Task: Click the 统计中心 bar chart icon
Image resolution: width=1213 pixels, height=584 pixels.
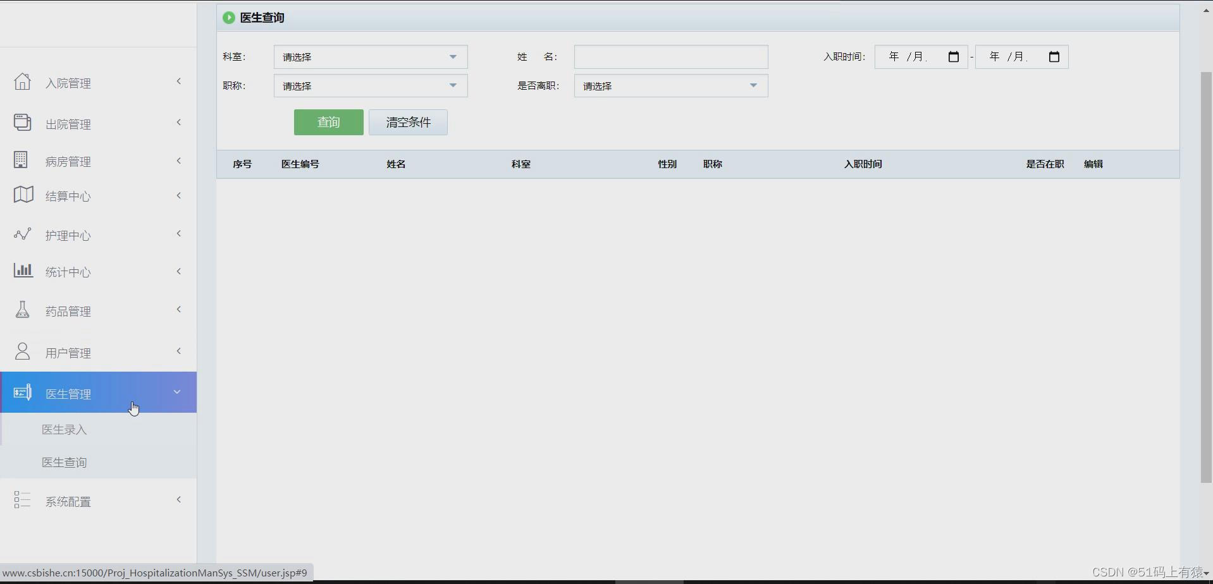Action: pyautogui.click(x=23, y=271)
